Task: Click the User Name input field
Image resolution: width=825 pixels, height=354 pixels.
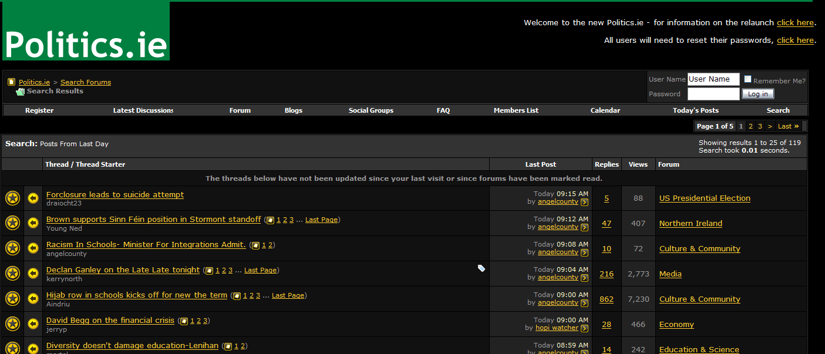Action: [713, 79]
